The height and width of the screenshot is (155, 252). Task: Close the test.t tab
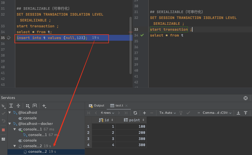[126, 106]
